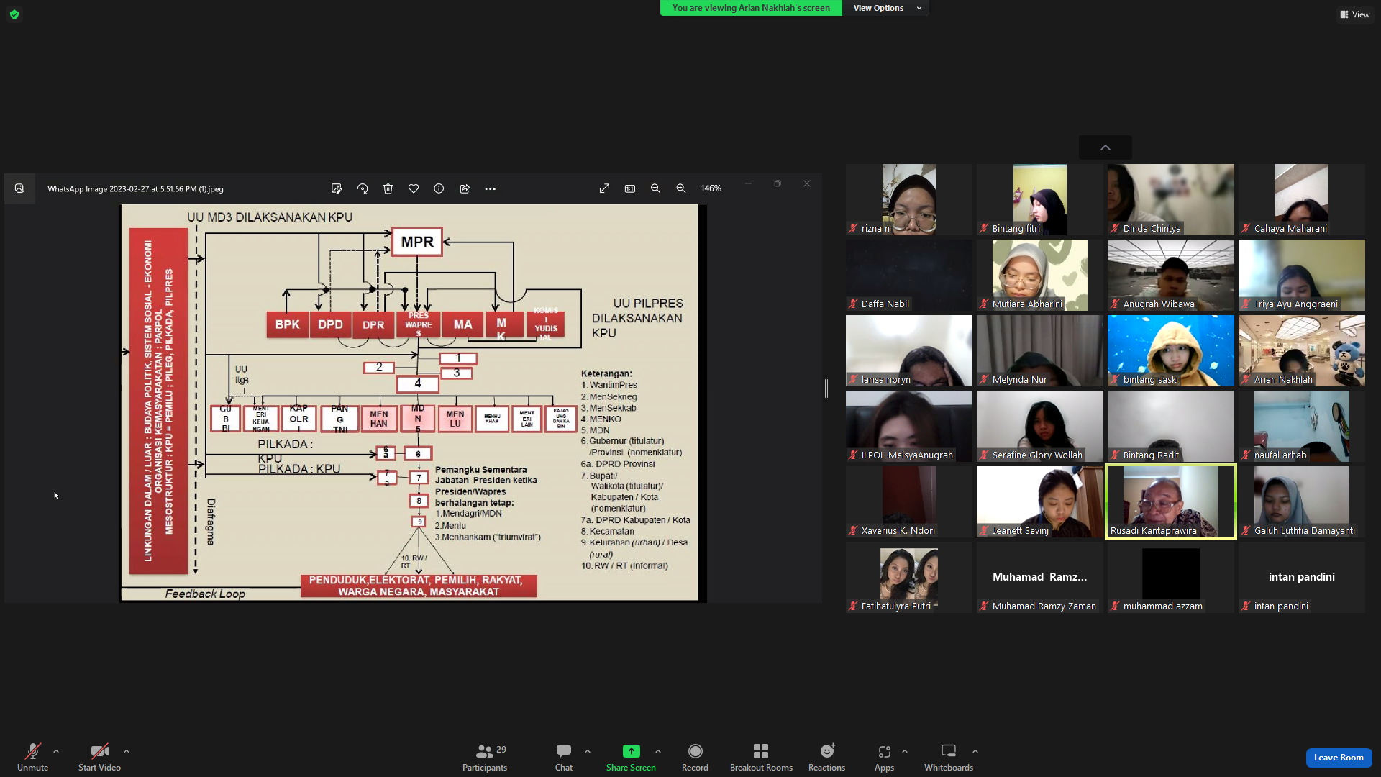1381x777 pixels.
Task: Select Jeanett Sevinj's video tile
Action: click(1040, 501)
